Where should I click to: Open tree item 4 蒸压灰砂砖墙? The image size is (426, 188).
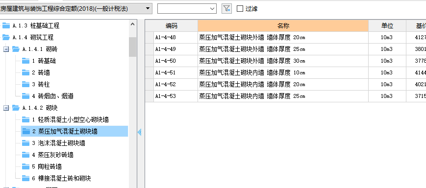click(x=53, y=155)
